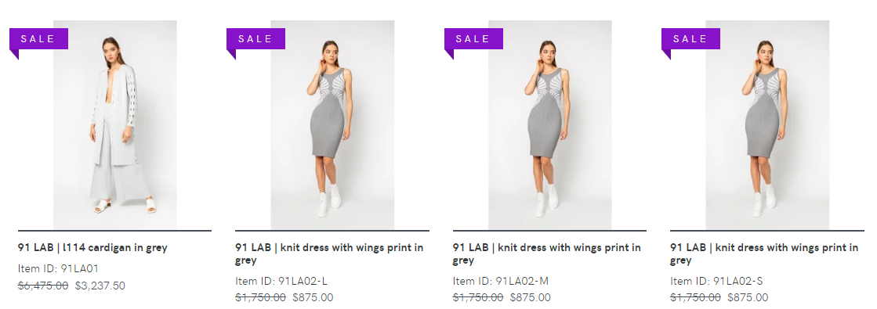Open the 91LA02-S knit dress photo
This screenshot has height=309, width=877.
tap(767, 124)
